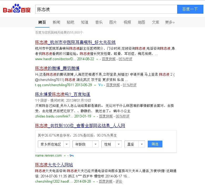205x185 pixels.
Task: Switch to the 图片 tab
Action: 113,22
